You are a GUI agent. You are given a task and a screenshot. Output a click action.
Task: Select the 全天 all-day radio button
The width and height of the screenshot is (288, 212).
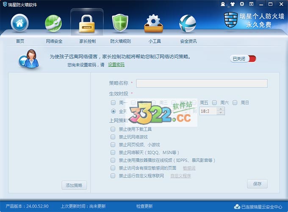[114, 111]
